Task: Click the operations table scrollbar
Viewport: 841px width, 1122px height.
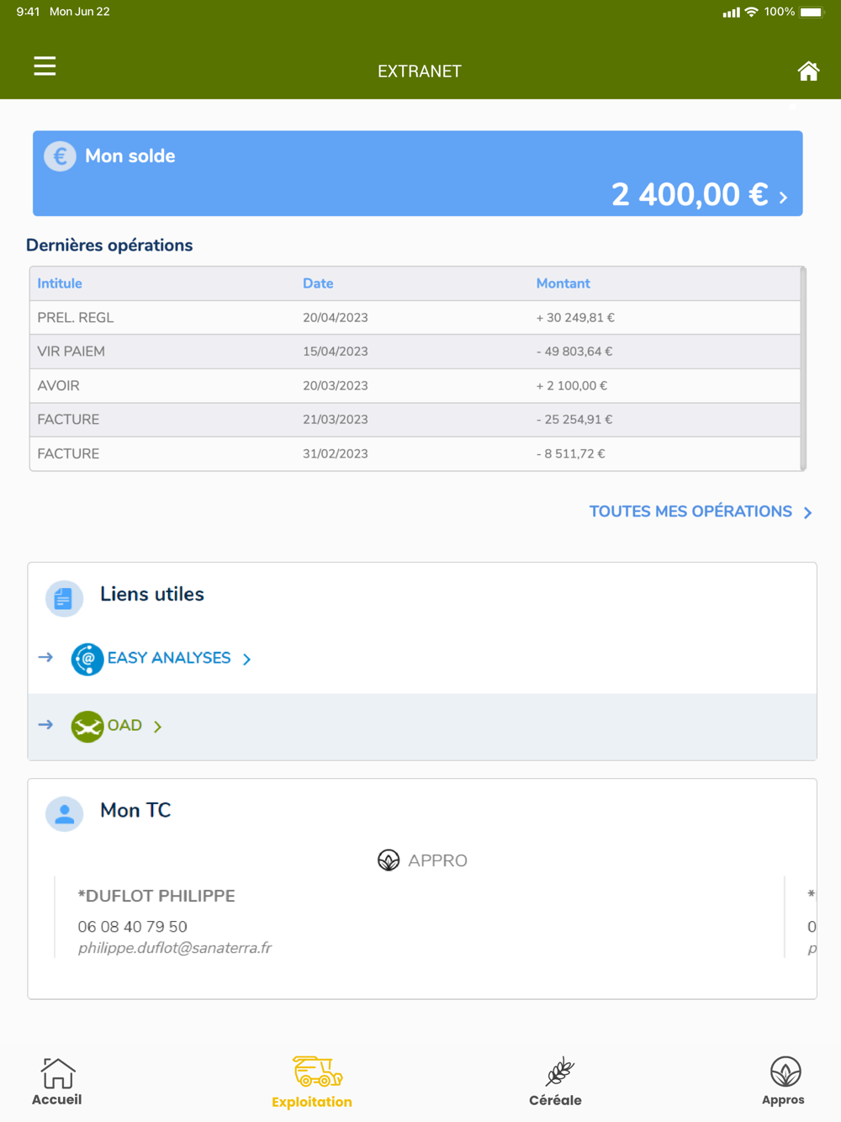Action: tap(803, 368)
